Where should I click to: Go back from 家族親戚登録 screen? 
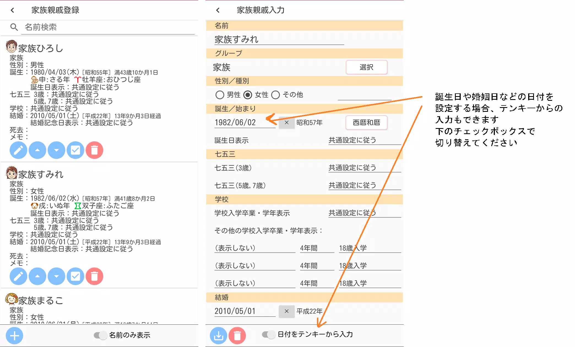tap(12, 10)
